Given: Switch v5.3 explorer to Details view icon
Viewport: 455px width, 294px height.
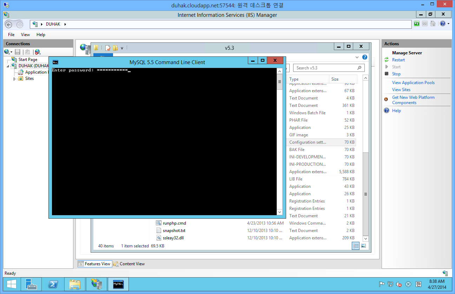Looking at the screenshot, I should click(356, 246).
